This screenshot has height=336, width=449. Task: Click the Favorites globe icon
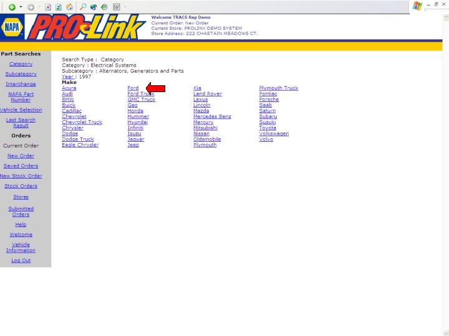pyautogui.click(x=94, y=7)
